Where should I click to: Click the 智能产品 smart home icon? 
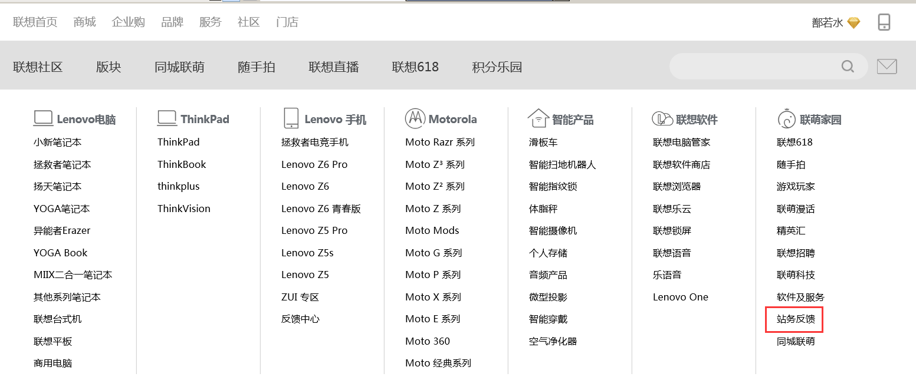coord(538,118)
